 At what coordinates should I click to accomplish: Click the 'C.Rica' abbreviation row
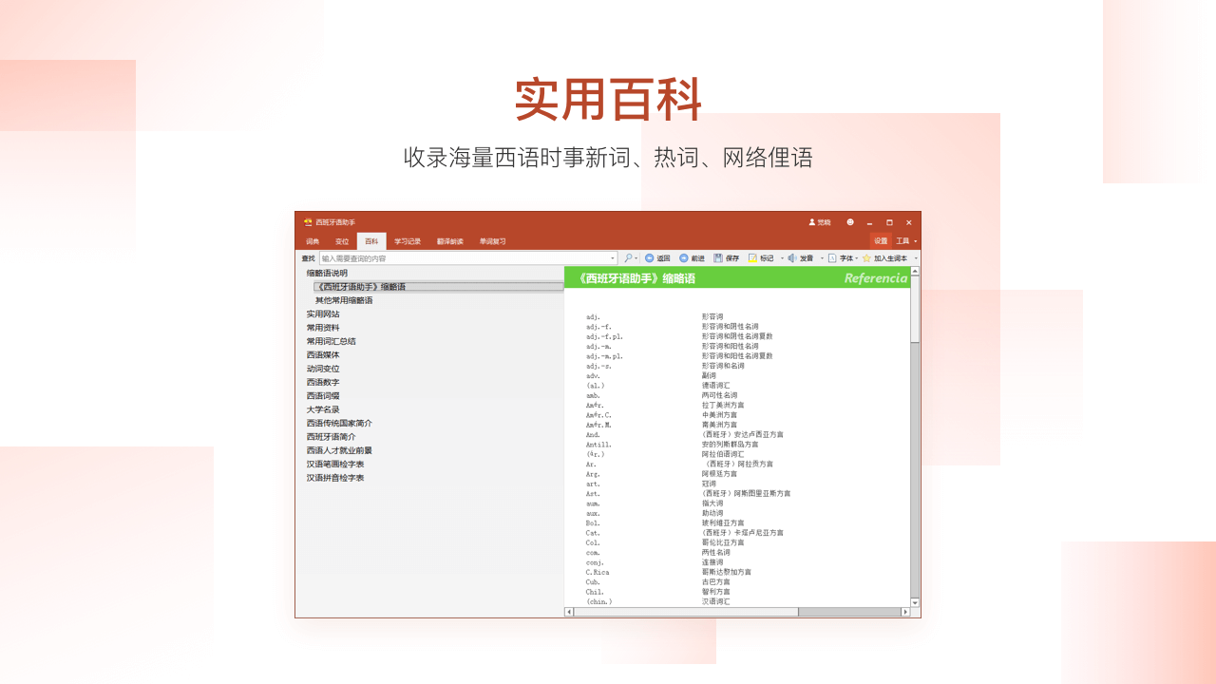point(598,573)
